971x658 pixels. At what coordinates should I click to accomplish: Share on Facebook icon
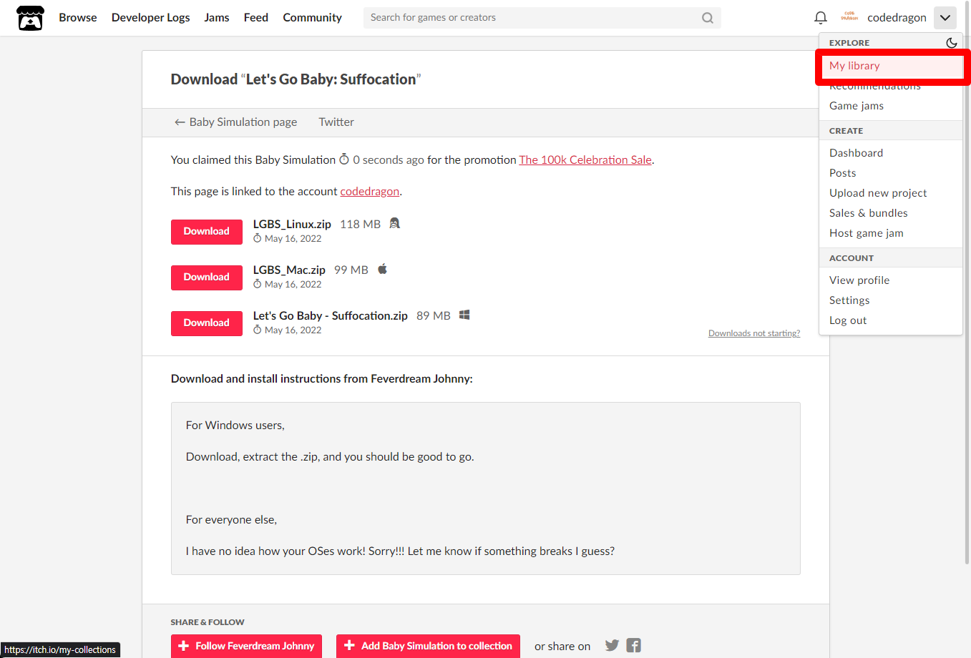click(x=633, y=645)
